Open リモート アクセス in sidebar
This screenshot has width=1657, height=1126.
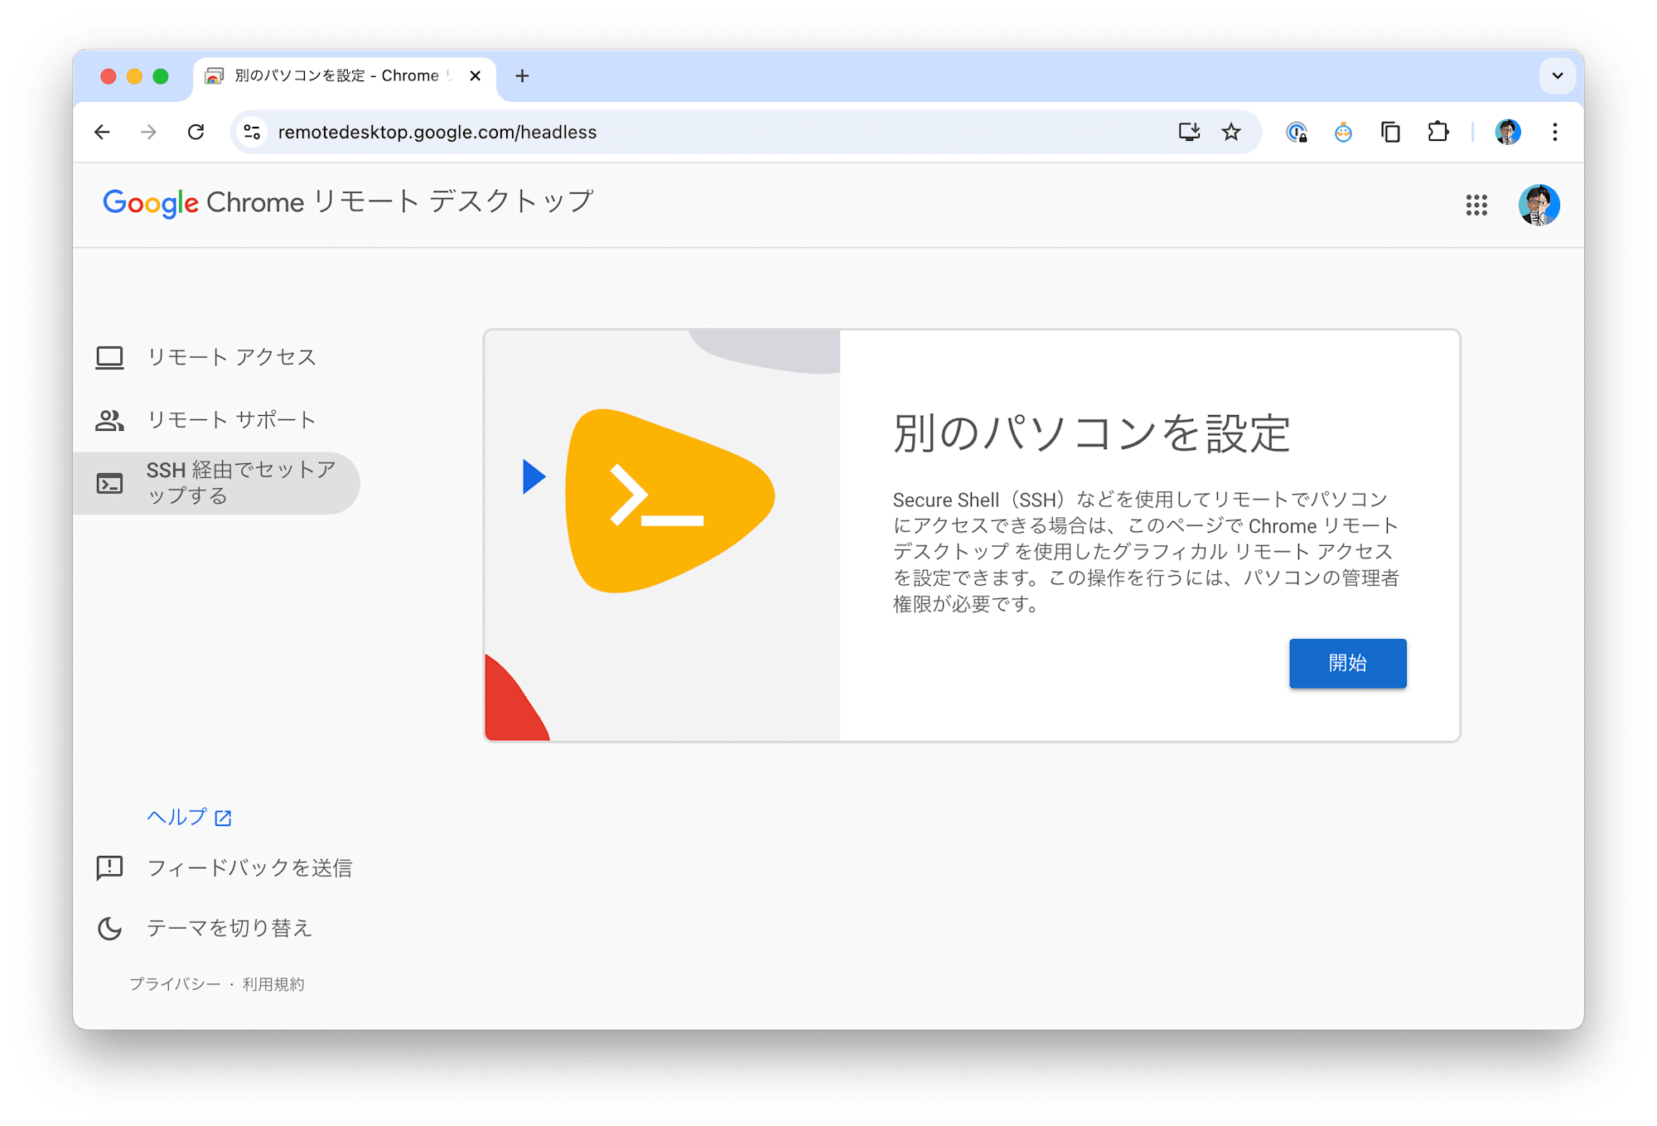tap(217, 357)
